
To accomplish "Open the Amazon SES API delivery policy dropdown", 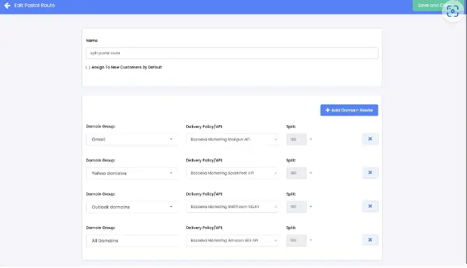I will point(232,240).
